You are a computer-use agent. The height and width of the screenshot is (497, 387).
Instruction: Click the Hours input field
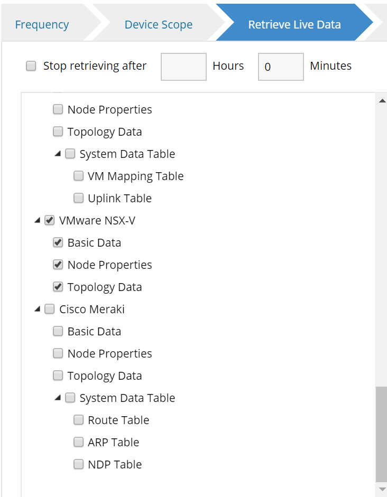click(183, 67)
